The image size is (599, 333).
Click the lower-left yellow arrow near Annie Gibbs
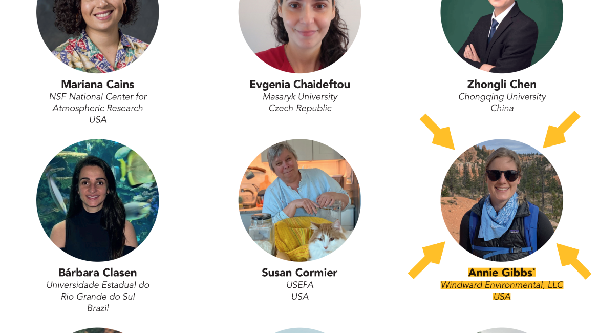[426, 260]
